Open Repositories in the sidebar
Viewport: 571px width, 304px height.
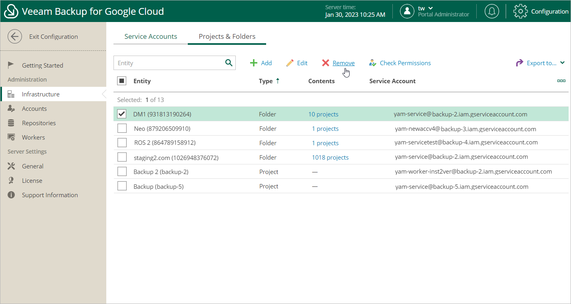(39, 123)
